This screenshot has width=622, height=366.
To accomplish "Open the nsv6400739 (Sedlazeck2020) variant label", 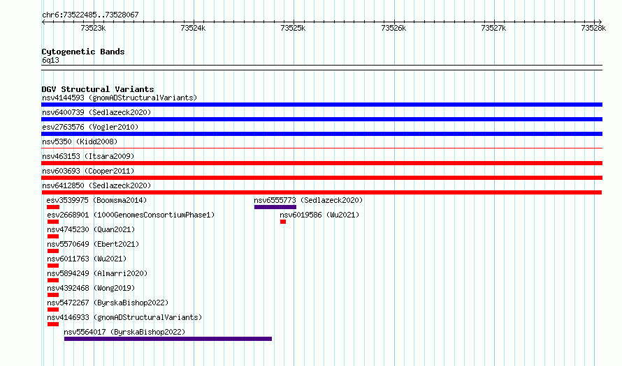I will (96, 112).
